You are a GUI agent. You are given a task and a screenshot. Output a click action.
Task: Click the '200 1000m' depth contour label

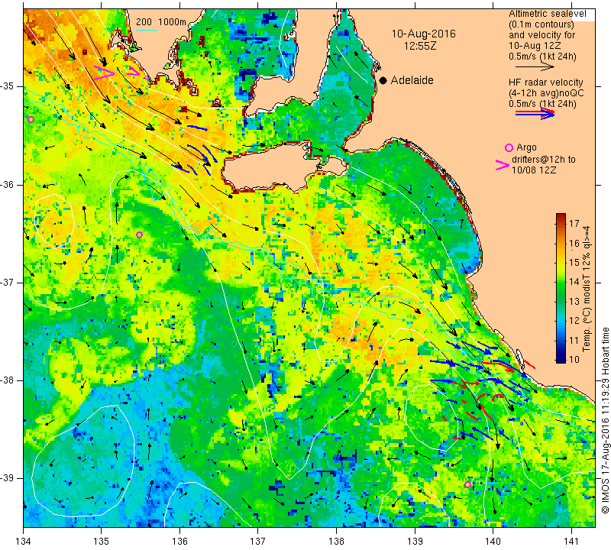[161, 22]
